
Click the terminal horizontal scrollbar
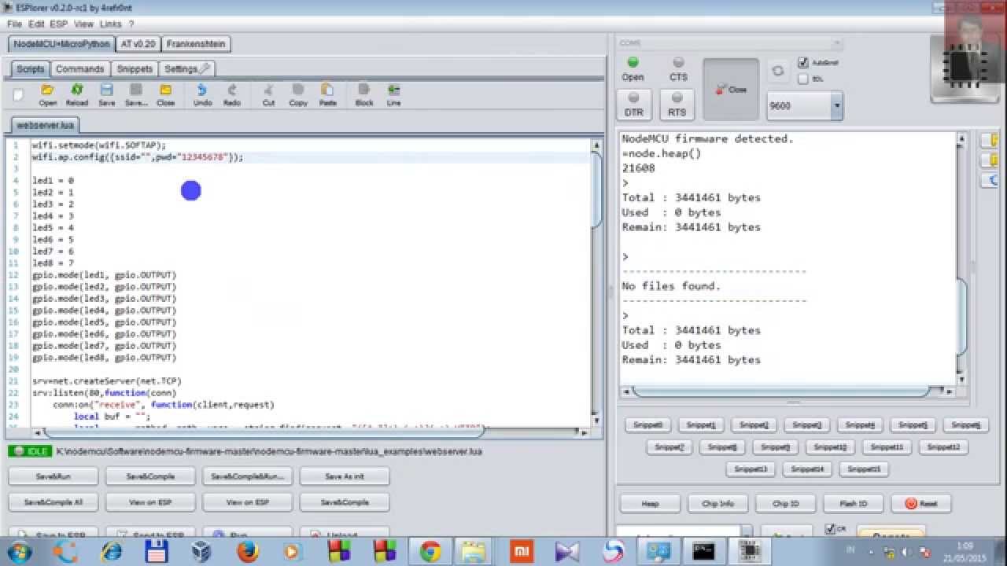pos(787,391)
